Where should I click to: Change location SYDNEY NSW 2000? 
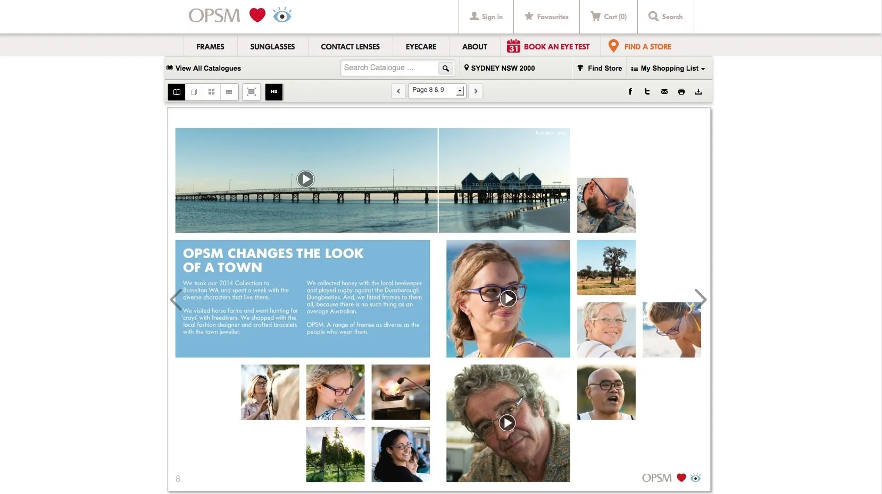500,68
